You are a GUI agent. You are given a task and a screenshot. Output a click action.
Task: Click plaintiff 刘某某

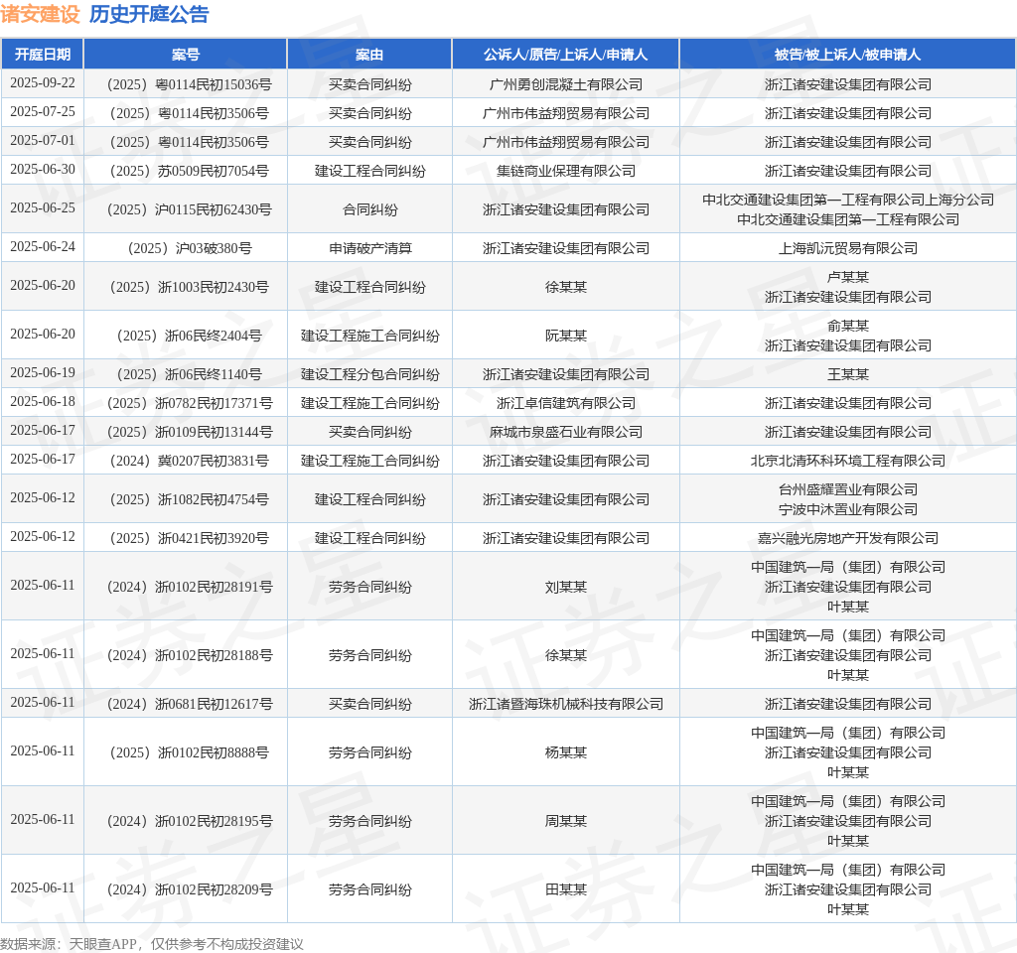(565, 588)
